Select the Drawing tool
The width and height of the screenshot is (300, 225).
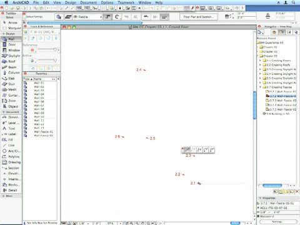pyautogui.click(x=11, y=162)
